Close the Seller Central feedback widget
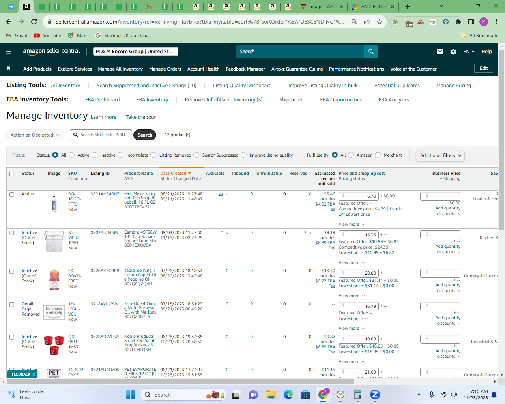 [34, 374]
